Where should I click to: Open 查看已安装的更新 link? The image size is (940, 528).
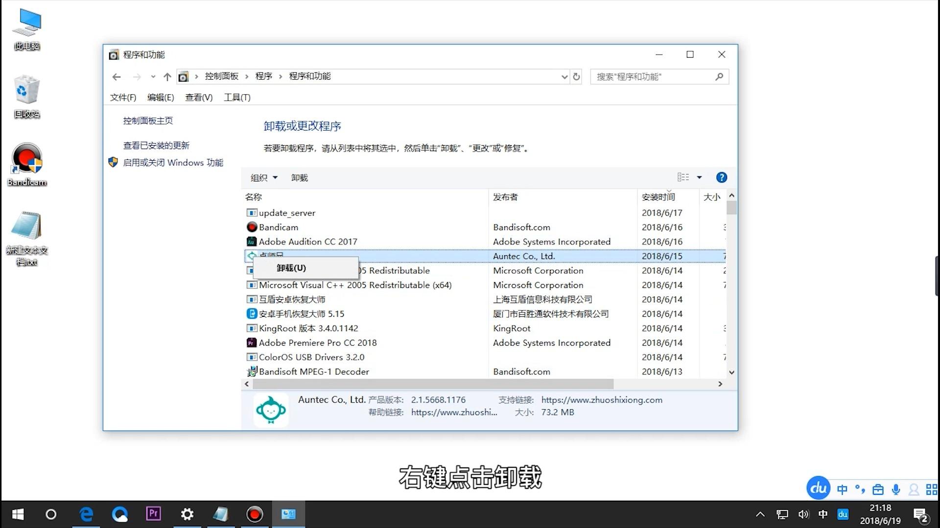coord(156,146)
